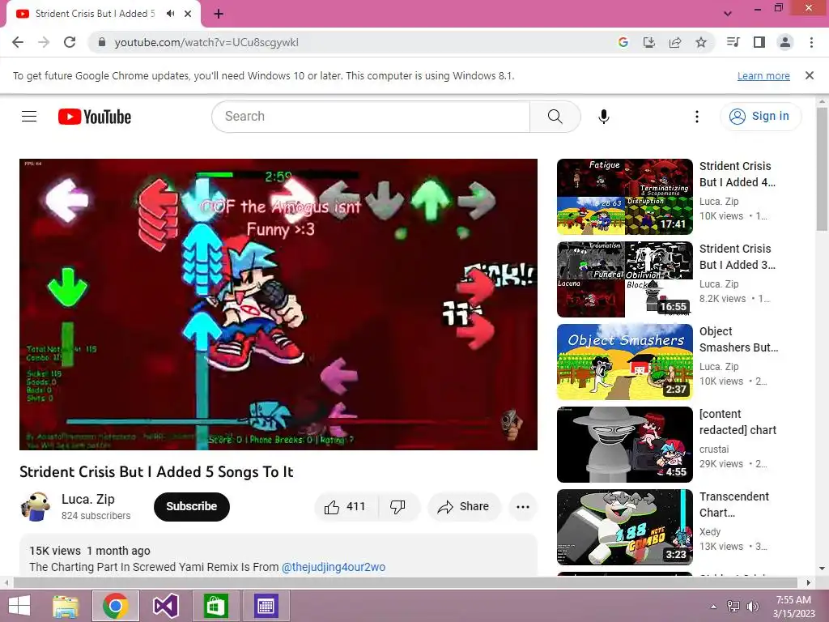Mute the tab via speaker icon
829x622 pixels.
[170, 14]
